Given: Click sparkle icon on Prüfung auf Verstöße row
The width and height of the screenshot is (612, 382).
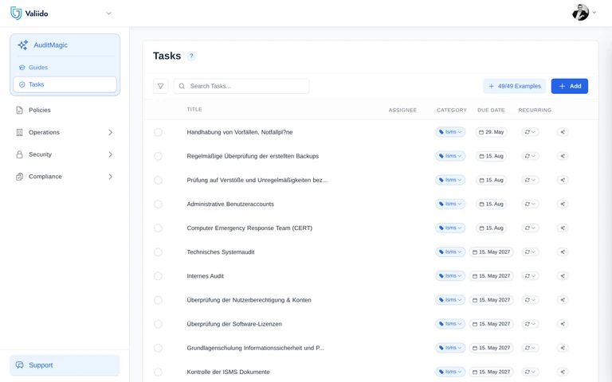Looking at the screenshot, I should coord(563,180).
